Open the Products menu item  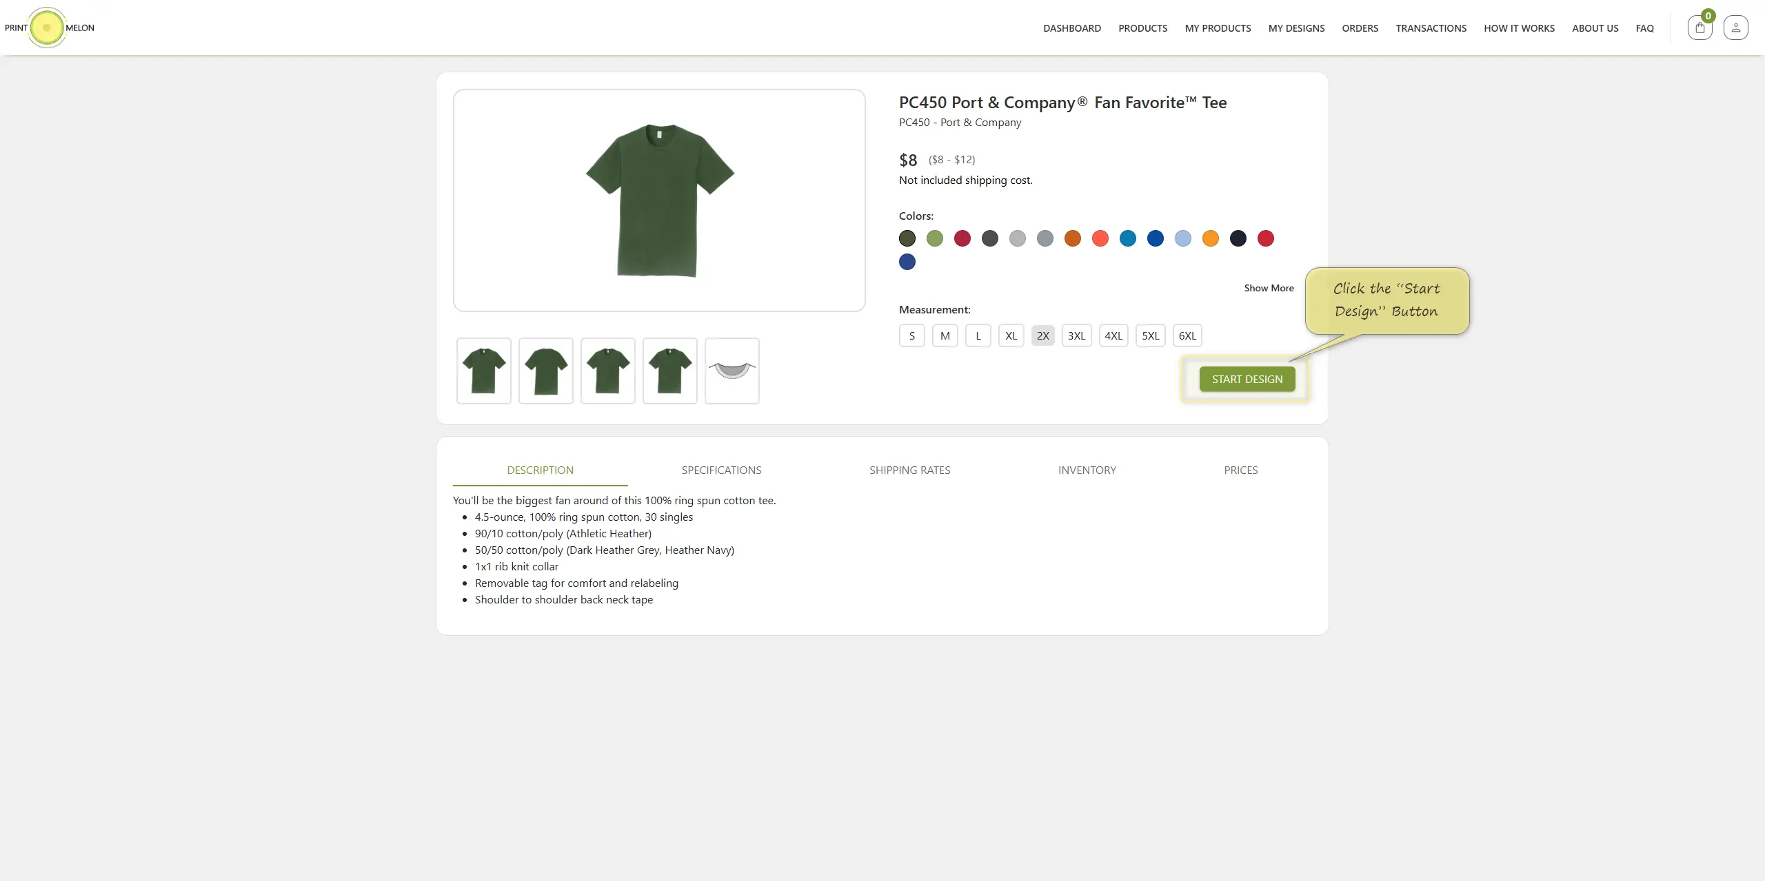1142,28
